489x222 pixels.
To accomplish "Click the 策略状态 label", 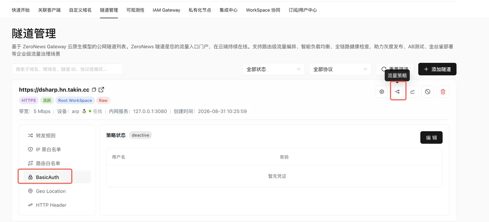I will click(116, 135).
